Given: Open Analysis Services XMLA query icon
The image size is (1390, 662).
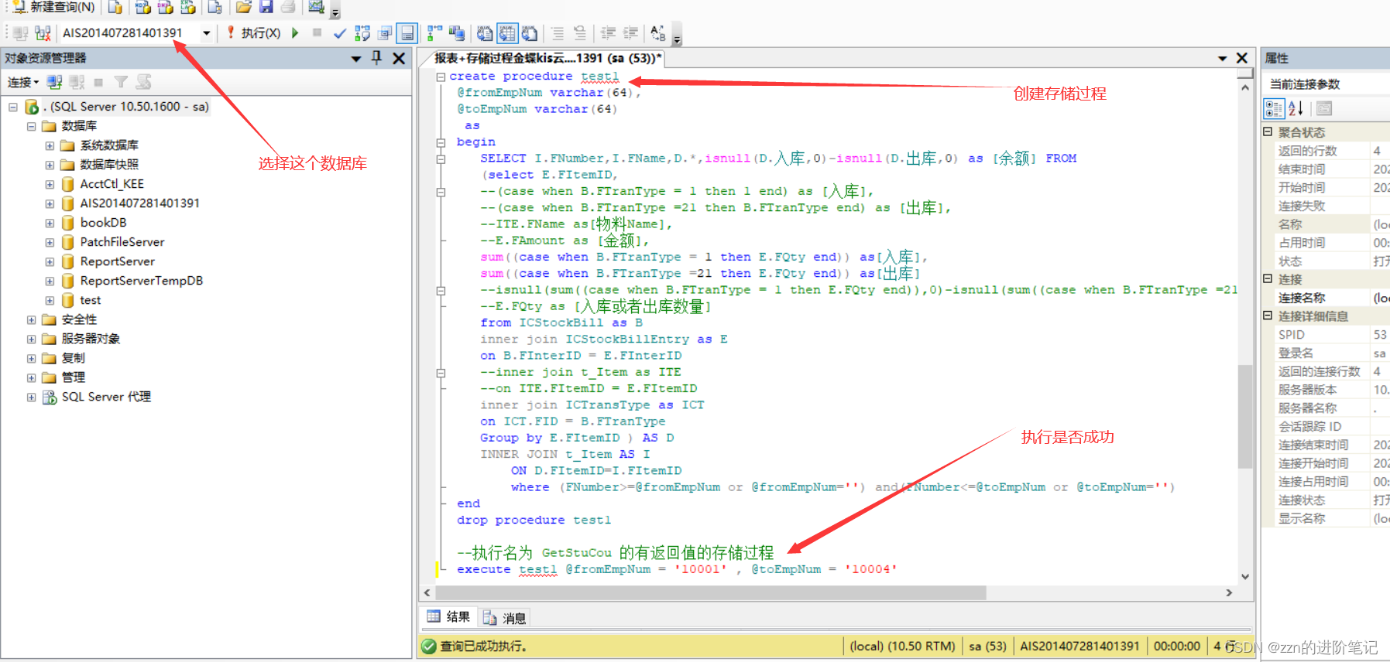Looking at the screenshot, I should click(188, 7).
